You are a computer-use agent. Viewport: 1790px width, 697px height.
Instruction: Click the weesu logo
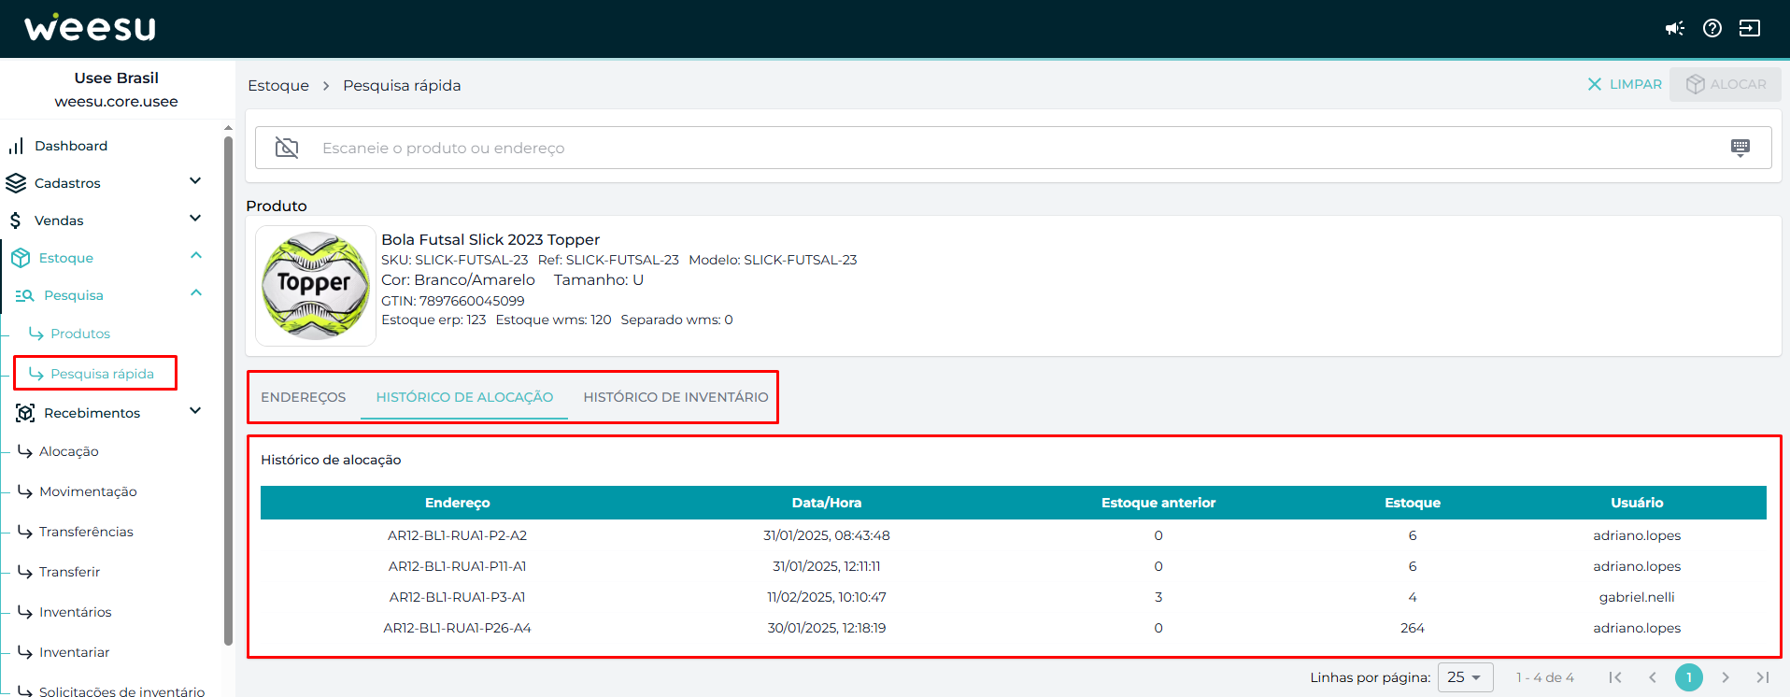(90, 28)
